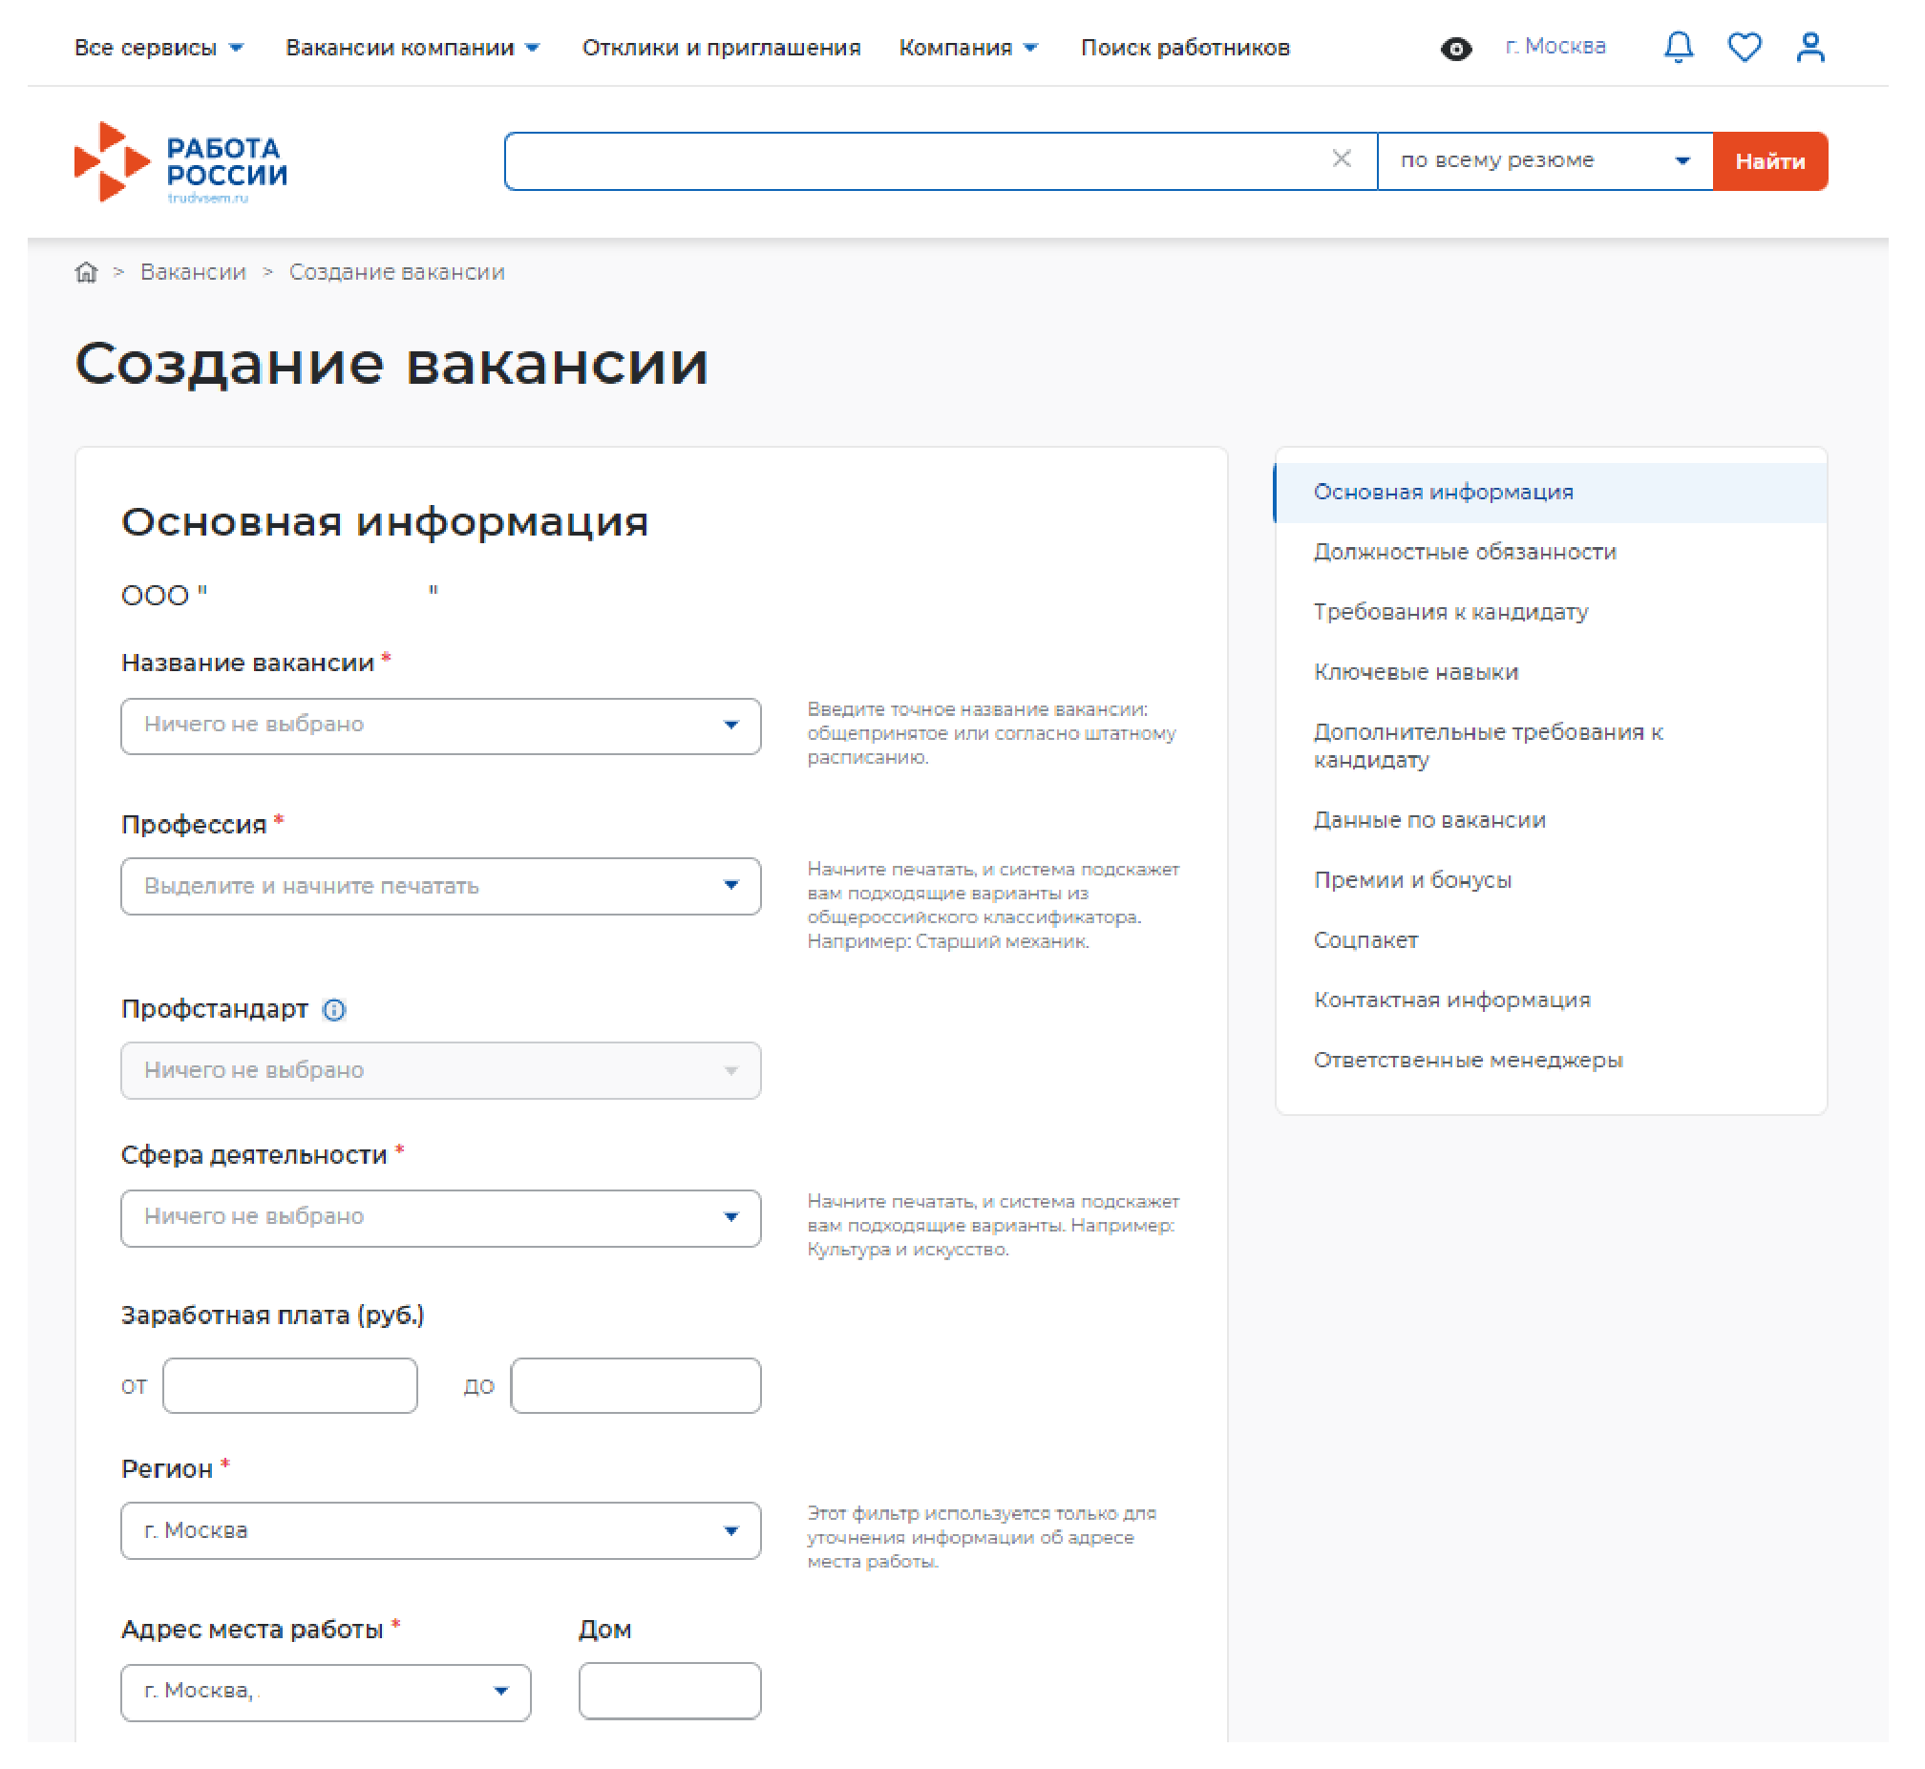Image resolution: width=1925 pixels, height=1769 pixels.
Task: Click the Создание вакансии breadcrumb
Action: (397, 273)
